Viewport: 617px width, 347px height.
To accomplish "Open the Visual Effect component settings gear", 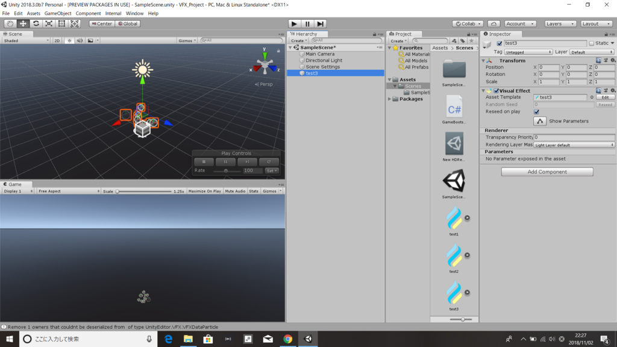I will (x=613, y=90).
